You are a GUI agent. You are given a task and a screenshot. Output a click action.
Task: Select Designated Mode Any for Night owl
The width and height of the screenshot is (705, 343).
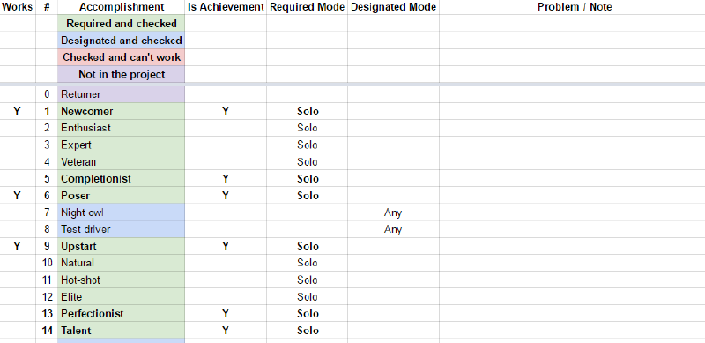coord(393,213)
